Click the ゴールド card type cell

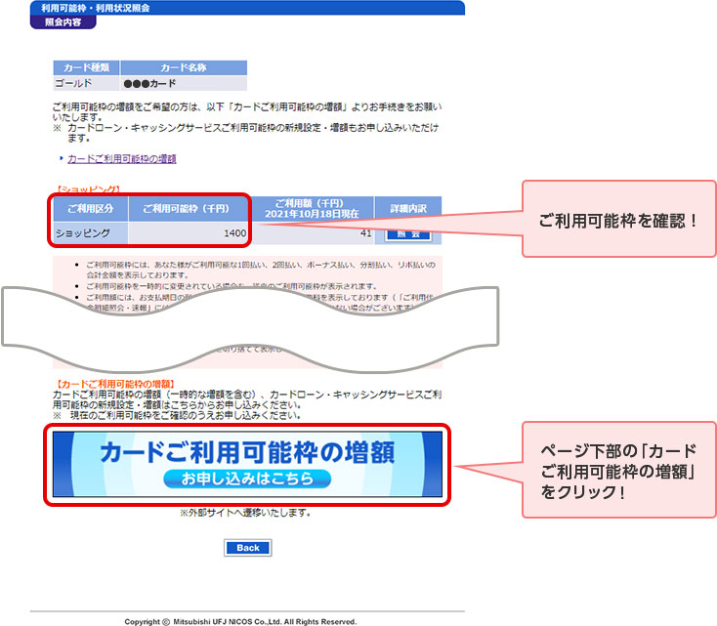point(87,83)
